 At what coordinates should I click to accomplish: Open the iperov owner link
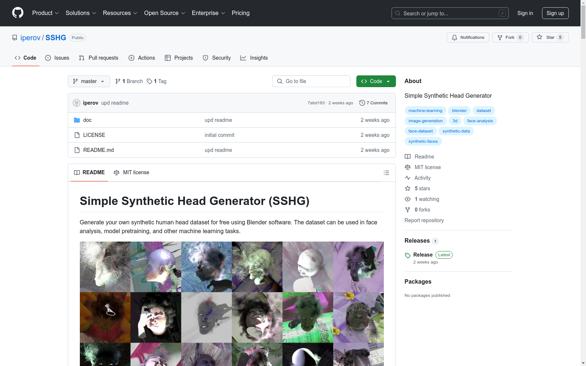click(30, 38)
